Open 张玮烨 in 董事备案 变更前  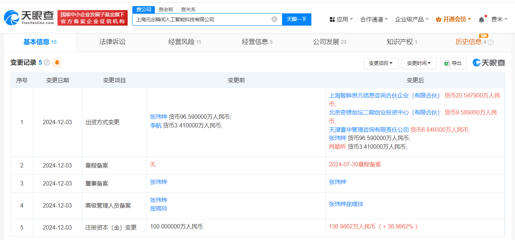tap(159, 182)
